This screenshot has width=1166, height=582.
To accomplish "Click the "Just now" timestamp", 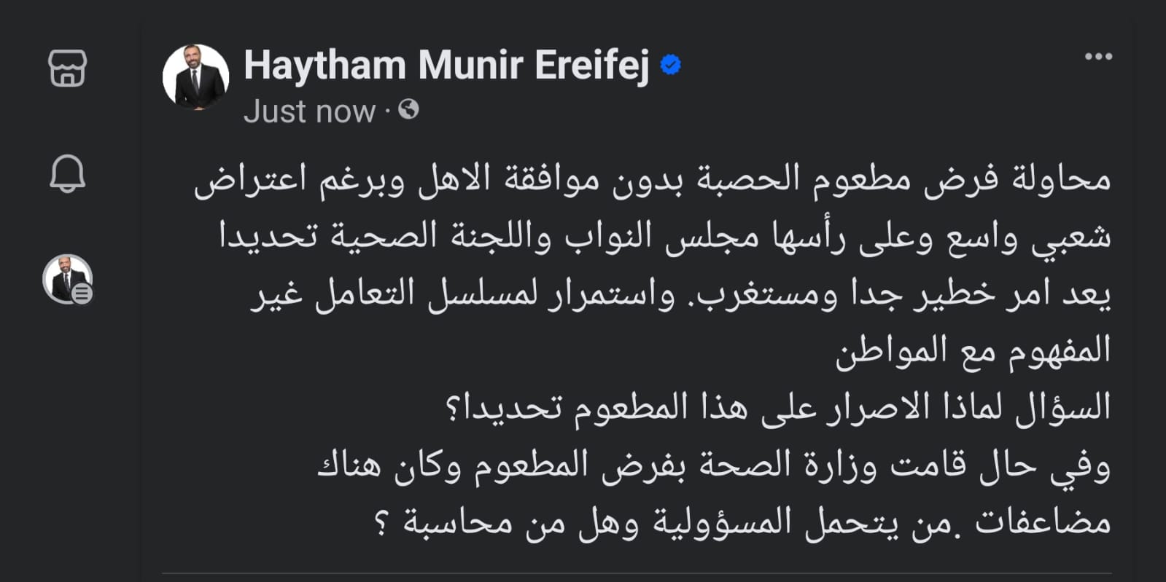I will pyautogui.click(x=309, y=111).
